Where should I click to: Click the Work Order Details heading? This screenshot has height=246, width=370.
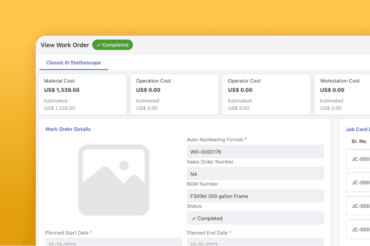pyautogui.click(x=68, y=129)
